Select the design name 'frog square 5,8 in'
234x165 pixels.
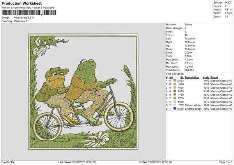(x=24, y=18)
